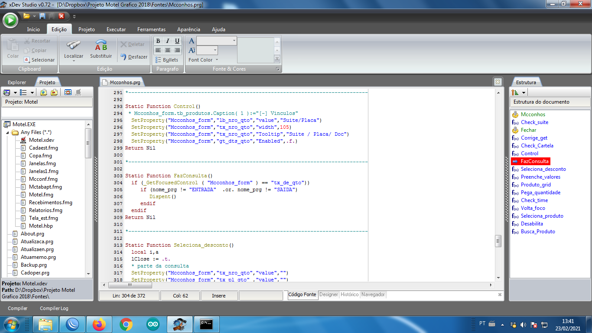The width and height of the screenshot is (592, 333).
Task: Open Firefox from the taskbar
Action: (99, 324)
